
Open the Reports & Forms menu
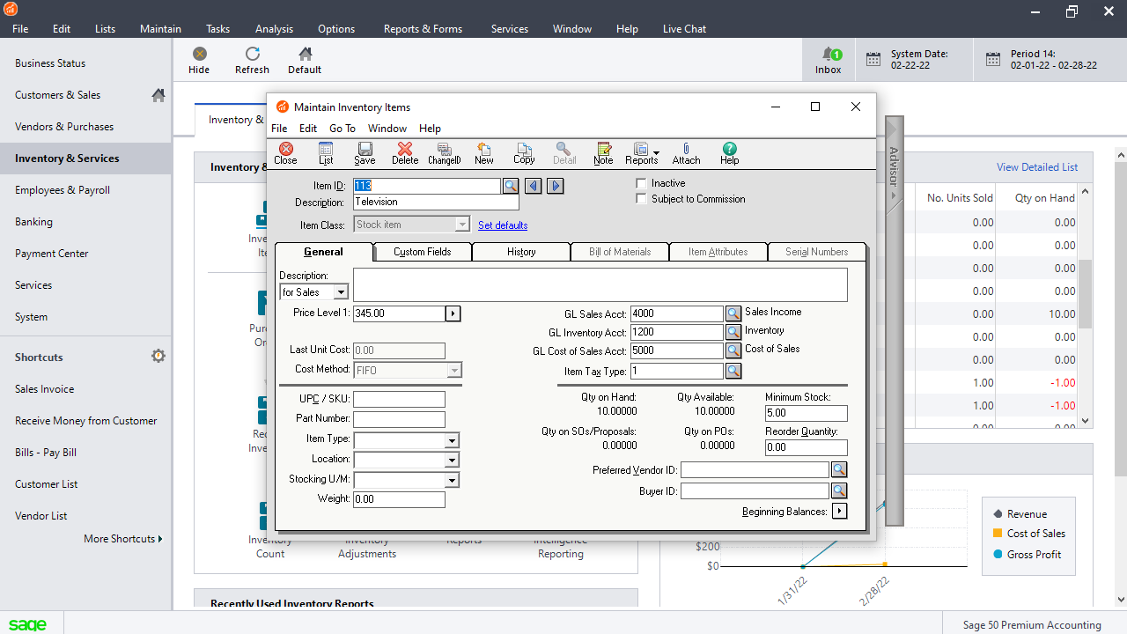(x=423, y=28)
